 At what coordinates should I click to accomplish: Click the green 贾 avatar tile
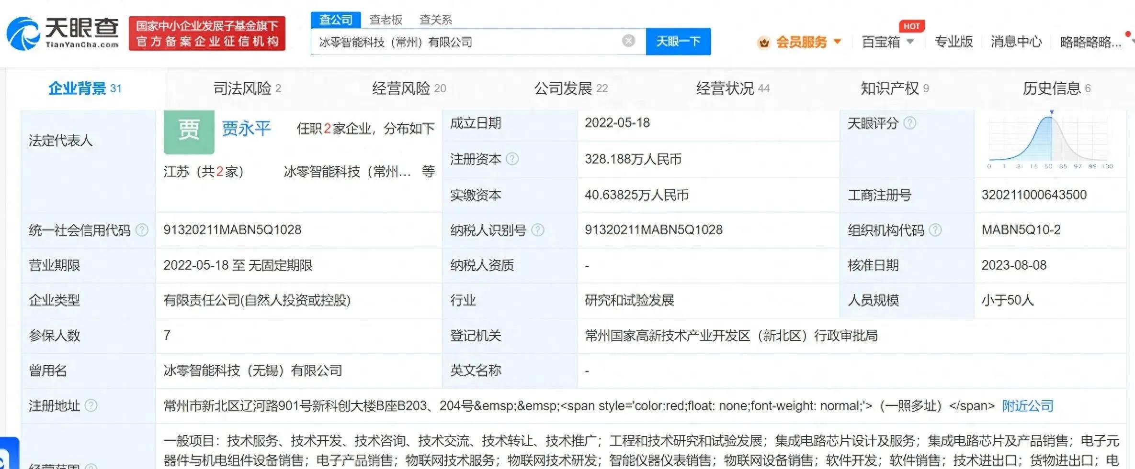tap(189, 131)
